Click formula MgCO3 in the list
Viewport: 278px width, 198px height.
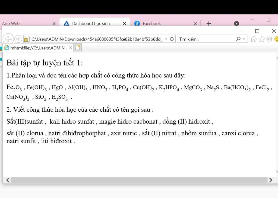193,88
